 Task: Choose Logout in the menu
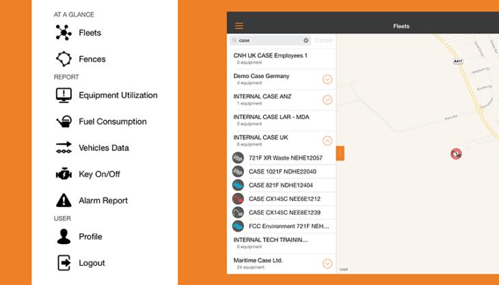[92, 263]
